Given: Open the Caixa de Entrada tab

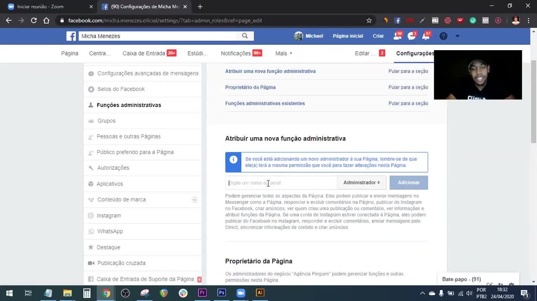Looking at the screenshot, I should point(149,54).
